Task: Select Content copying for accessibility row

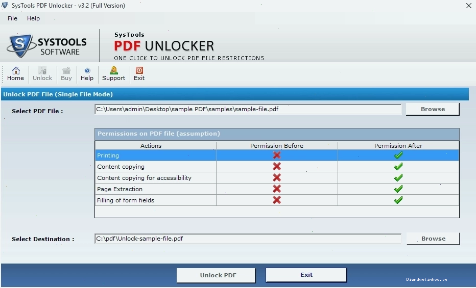Action: point(277,178)
